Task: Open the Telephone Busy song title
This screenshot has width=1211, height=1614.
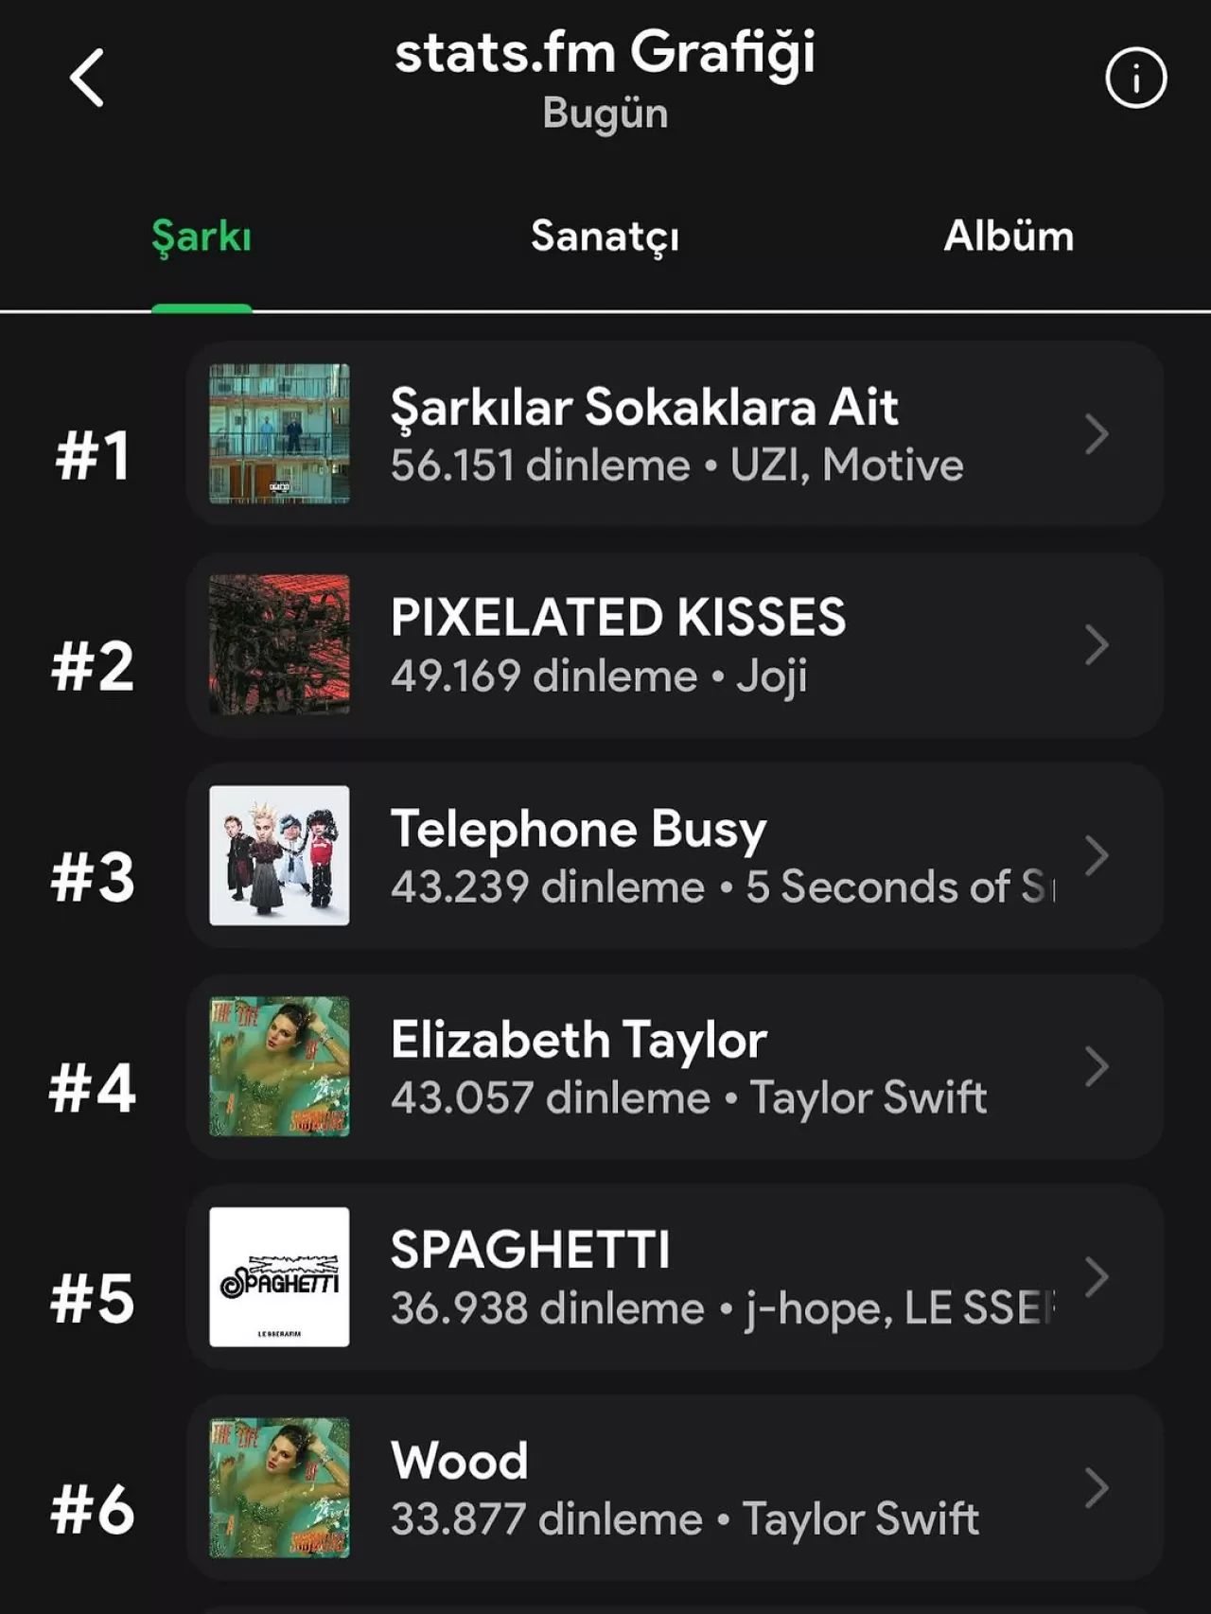Action: [x=578, y=829]
